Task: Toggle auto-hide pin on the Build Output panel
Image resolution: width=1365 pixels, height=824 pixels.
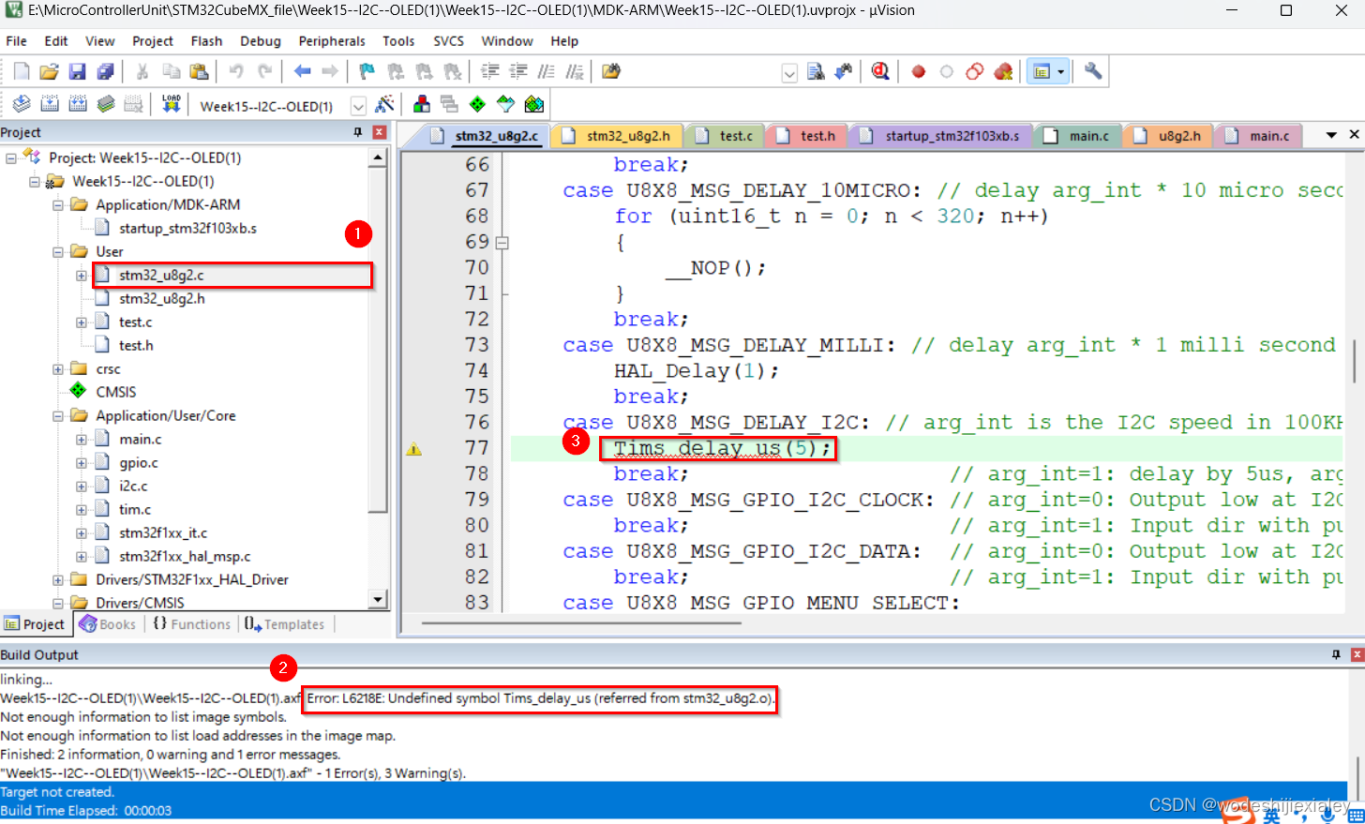Action: tap(1336, 654)
